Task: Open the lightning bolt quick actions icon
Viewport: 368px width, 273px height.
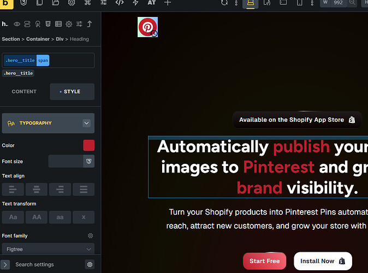Action: click(135, 3)
